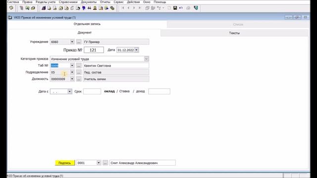Expand the Учреждение dropdown arrow
317x178 pixels.
click(x=72, y=42)
